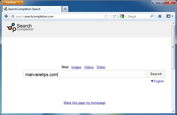Open the bookmarks menu button
Screen dimensions: 177x115
170,16
